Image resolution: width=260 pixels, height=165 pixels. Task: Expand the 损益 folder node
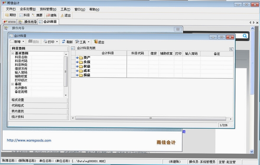tap(77, 75)
